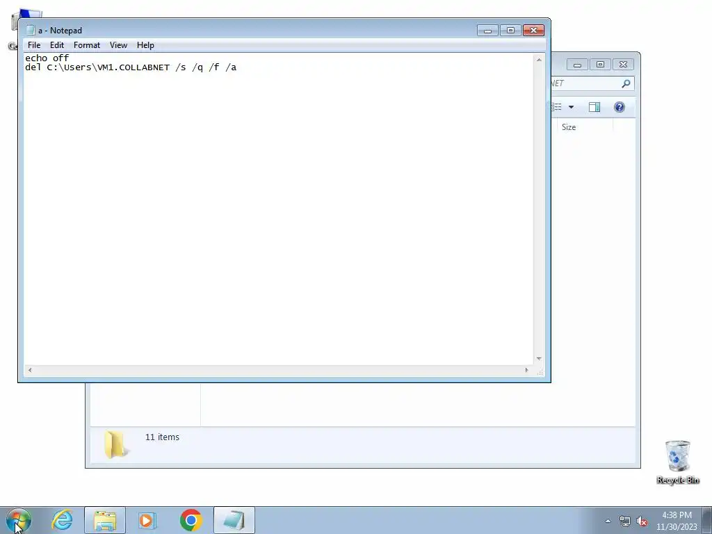712x534 pixels.
Task: Click the Notepad vertical scrollbar down arrow
Action: (539, 359)
